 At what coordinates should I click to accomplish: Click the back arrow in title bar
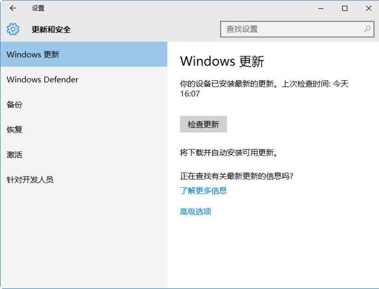(13, 8)
